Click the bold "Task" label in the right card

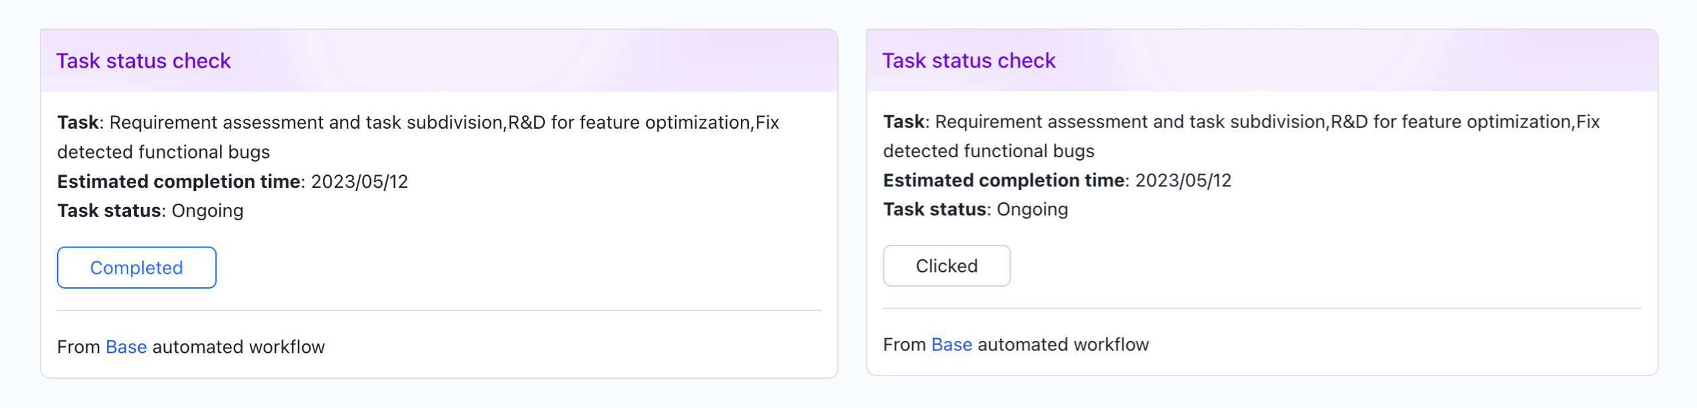904,122
